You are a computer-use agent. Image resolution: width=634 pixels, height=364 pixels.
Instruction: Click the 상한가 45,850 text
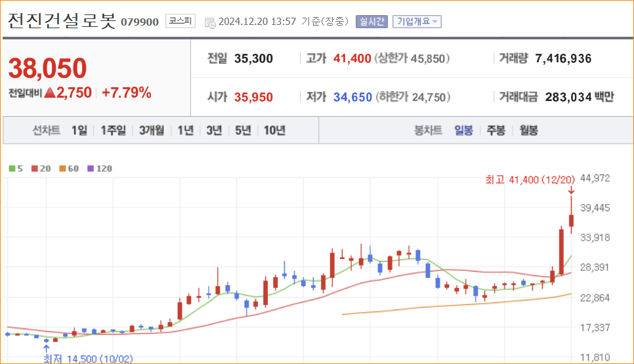point(412,58)
